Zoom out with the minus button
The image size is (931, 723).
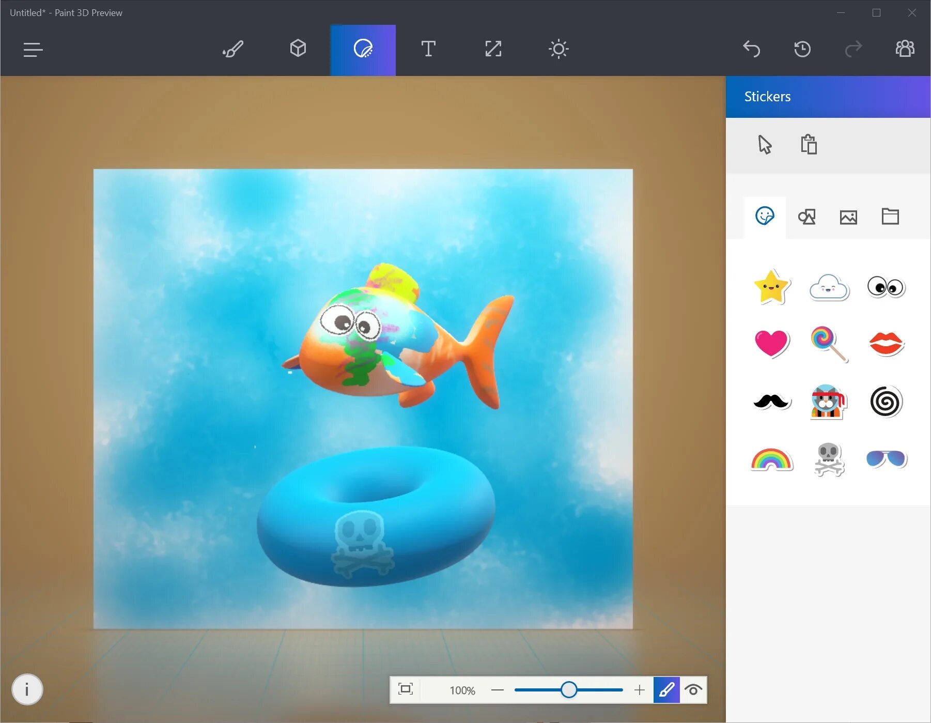click(x=498, y=690)
